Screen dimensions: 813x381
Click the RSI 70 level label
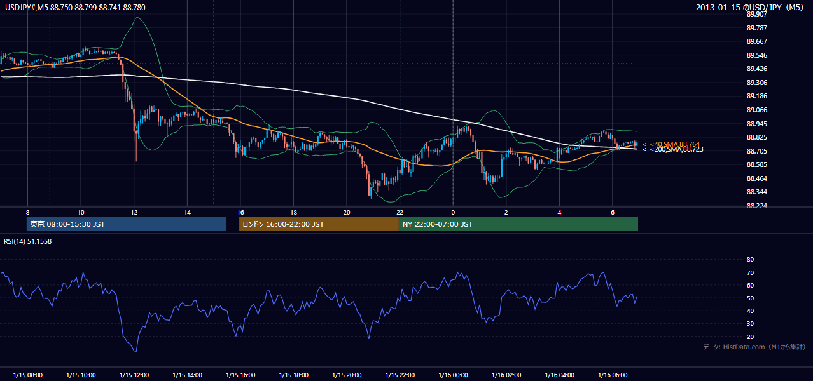tap(750, 272)
